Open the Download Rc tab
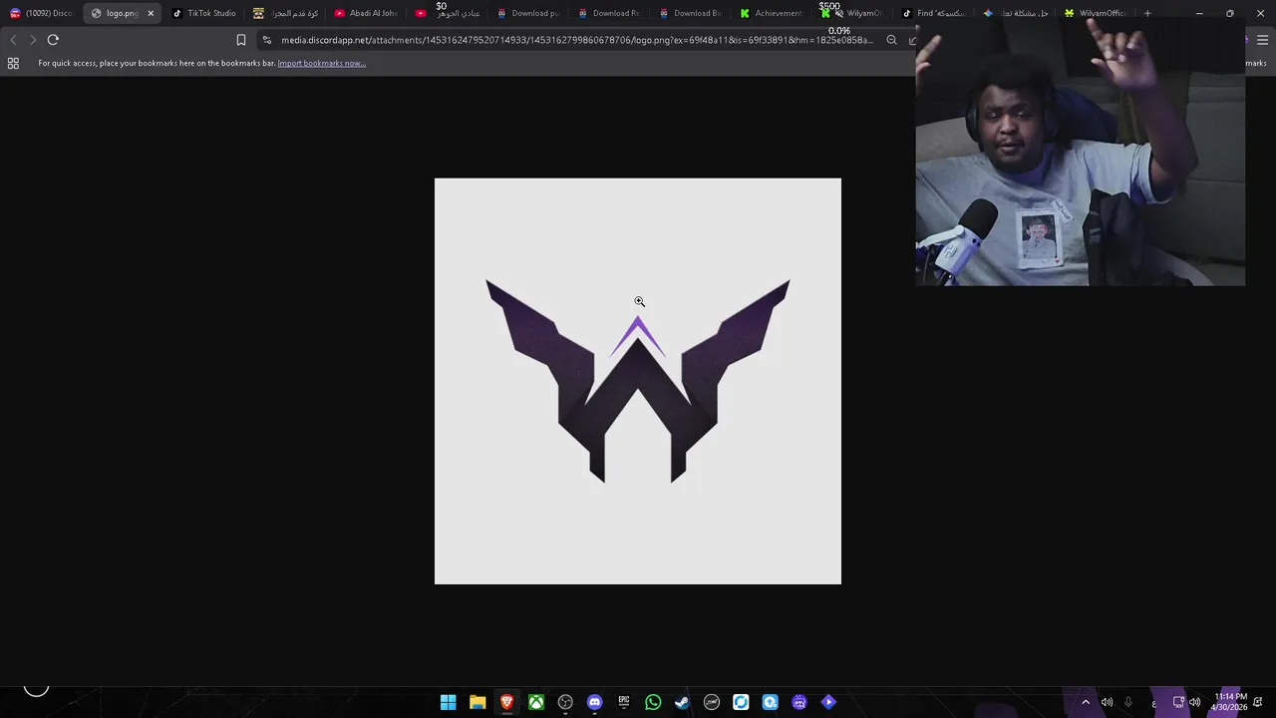1276x718 pixels. click(x=609, y=13)
